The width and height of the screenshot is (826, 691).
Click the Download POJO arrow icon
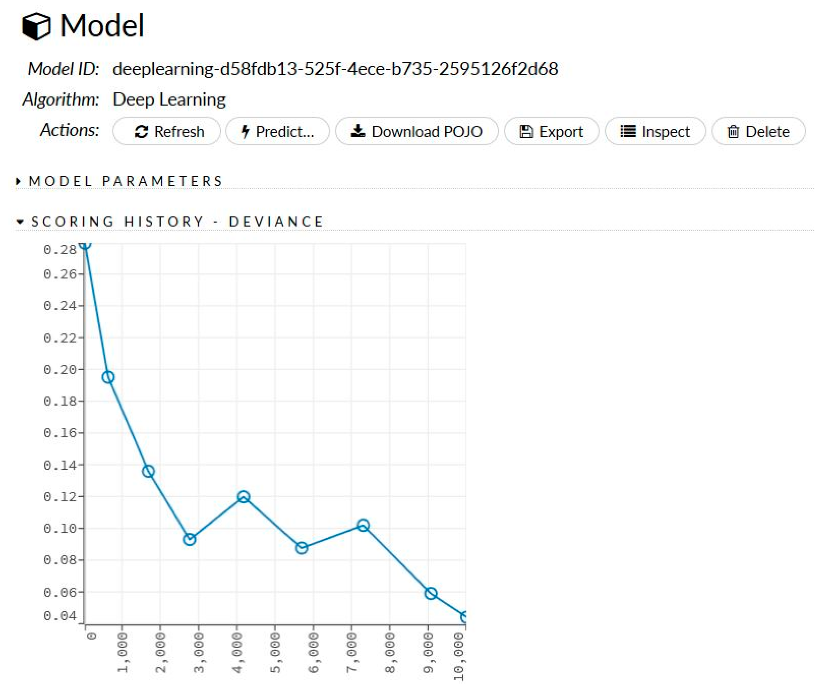358,131
